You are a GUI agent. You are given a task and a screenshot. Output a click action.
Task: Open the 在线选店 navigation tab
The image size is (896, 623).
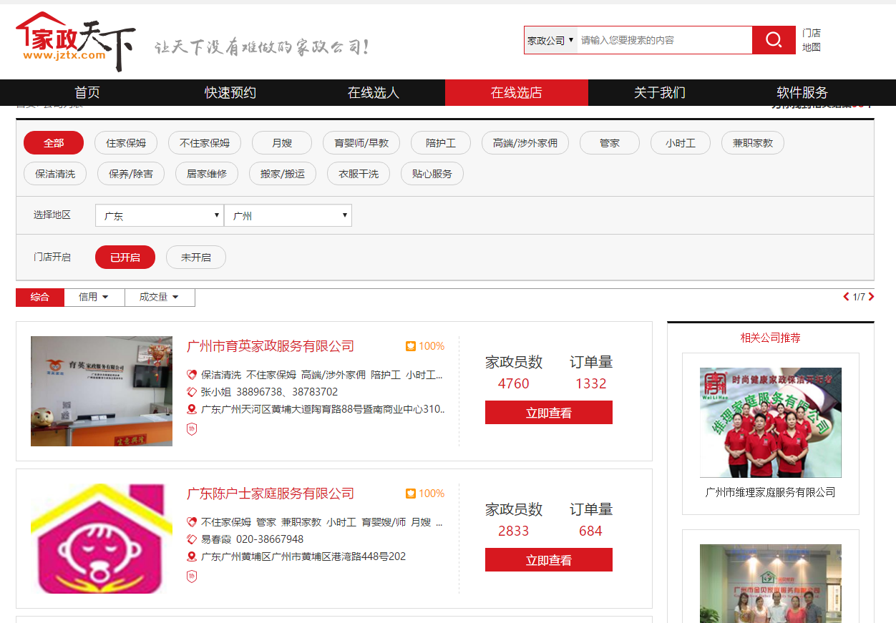517,93
